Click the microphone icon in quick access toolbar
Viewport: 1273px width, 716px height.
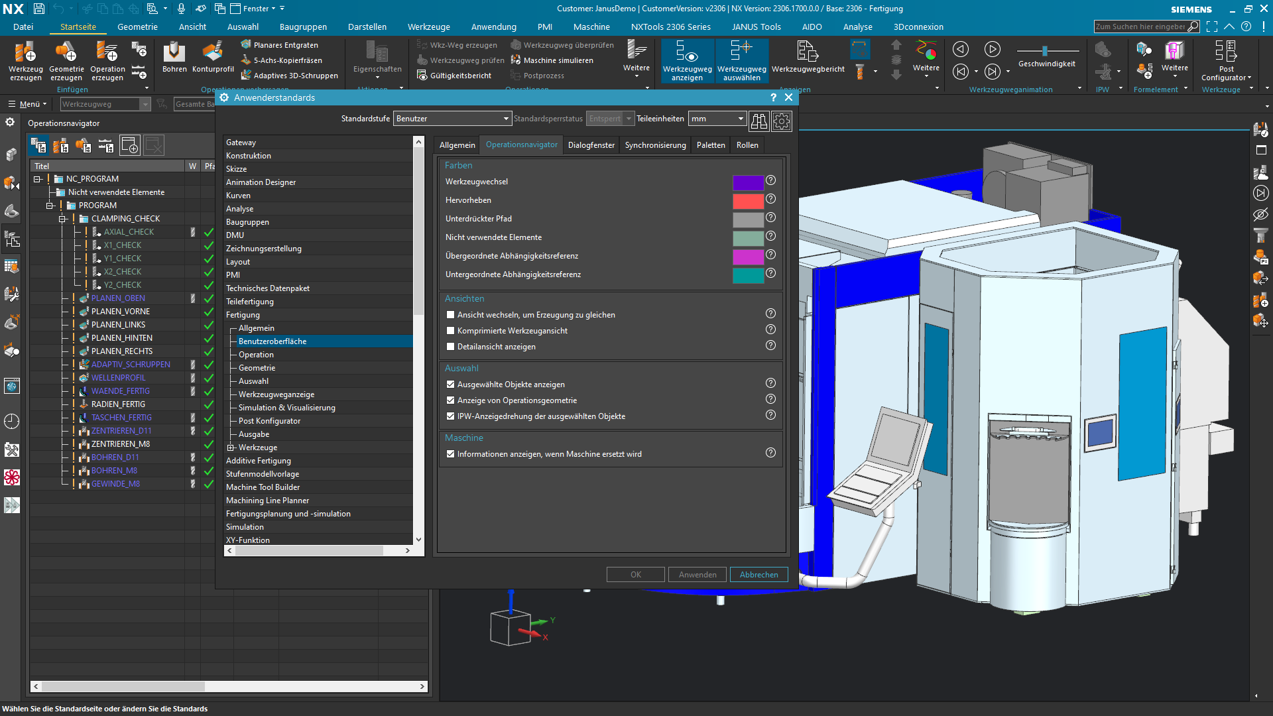point(181,9)
